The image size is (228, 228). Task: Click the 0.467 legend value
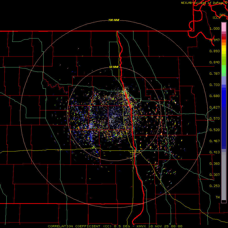[x=215, y=141]
